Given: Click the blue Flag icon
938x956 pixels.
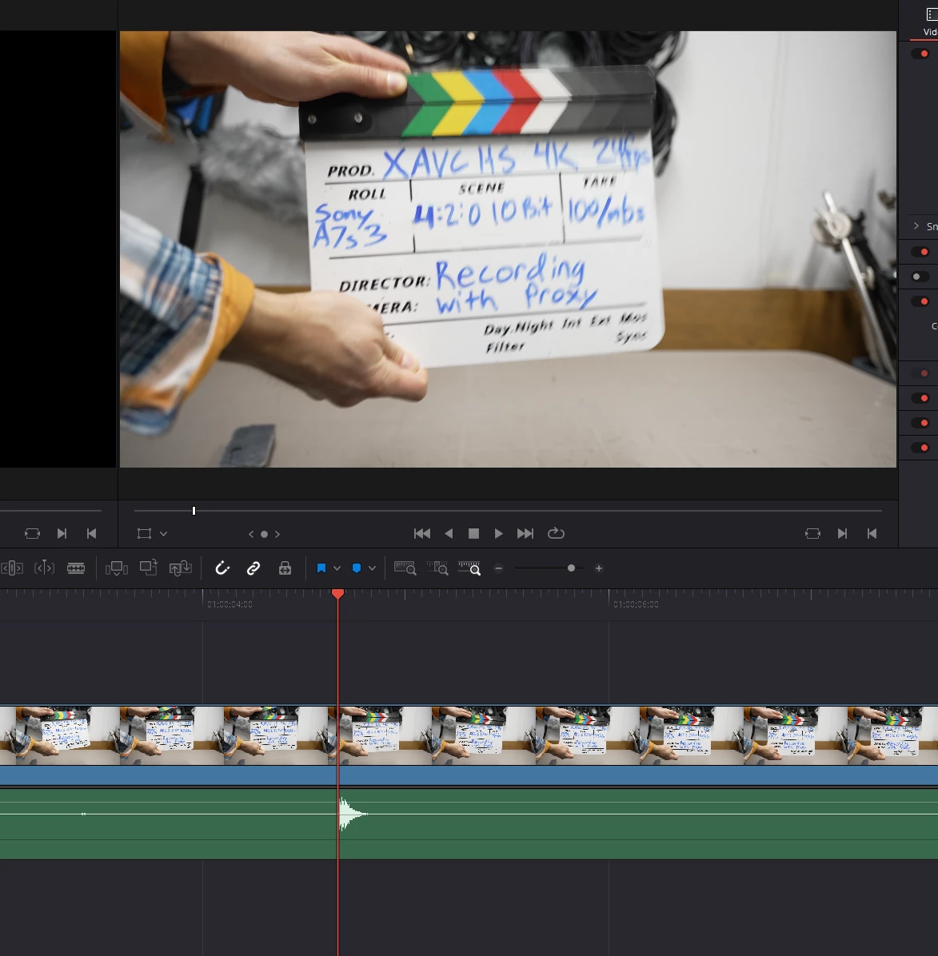Looking at the screenshot, I should tap(321, 568).
